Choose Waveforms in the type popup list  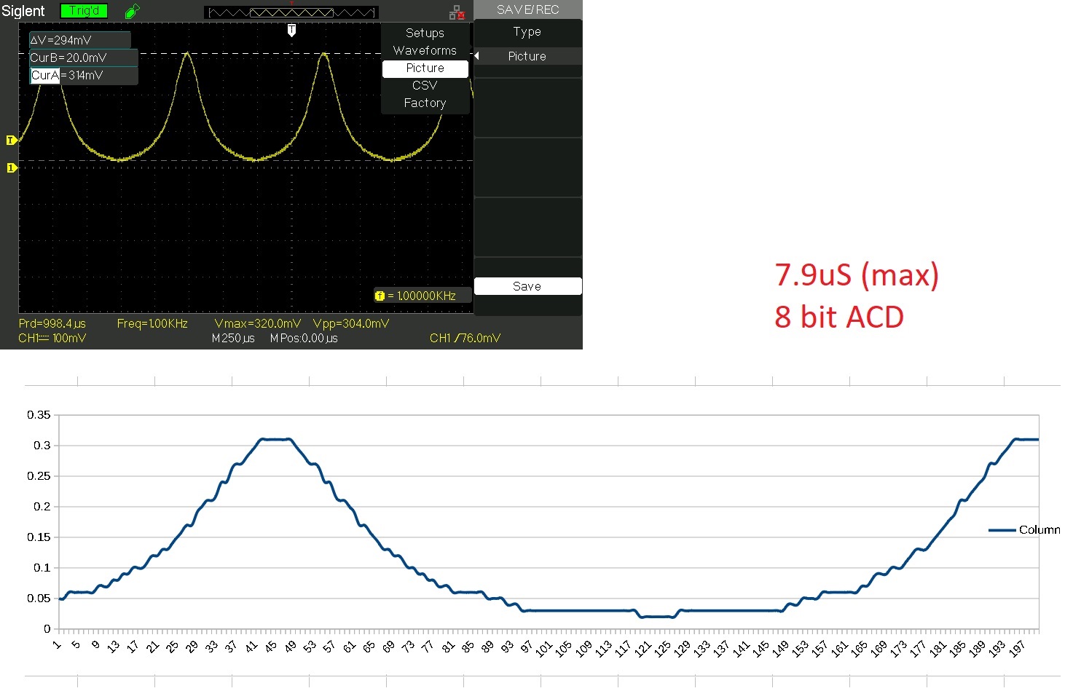click(425, 50)
